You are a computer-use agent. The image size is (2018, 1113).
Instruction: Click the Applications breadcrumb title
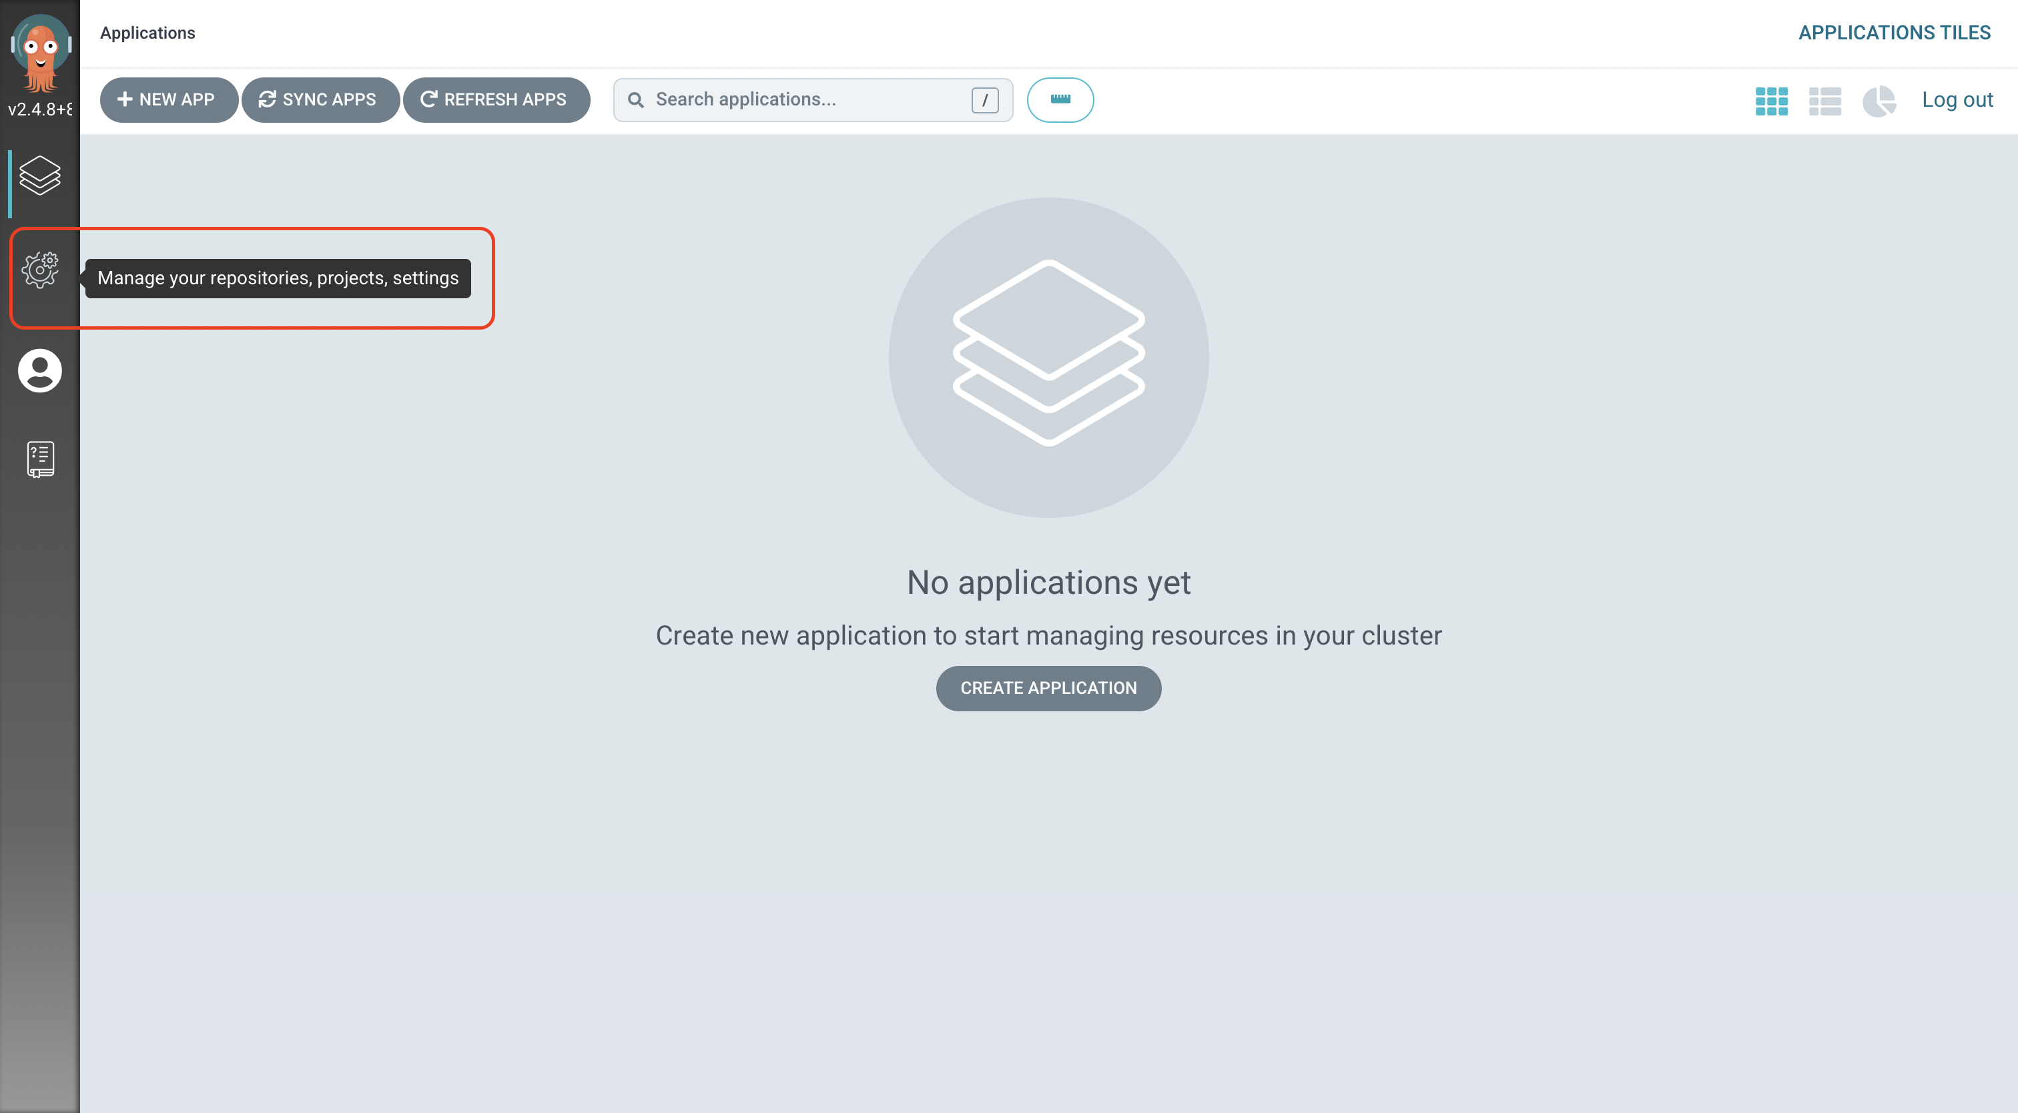point(147,33)
